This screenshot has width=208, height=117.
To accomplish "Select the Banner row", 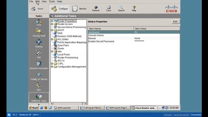I will [134, 38].
